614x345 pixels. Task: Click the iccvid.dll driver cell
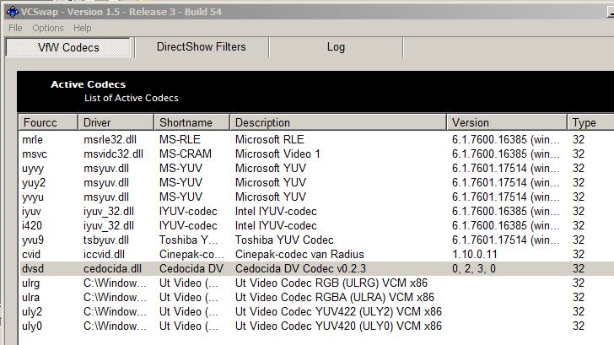coord(104,255)
